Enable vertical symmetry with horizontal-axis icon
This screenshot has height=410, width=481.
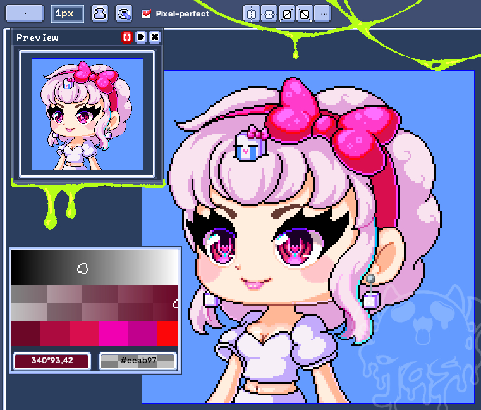coord(269,13)
